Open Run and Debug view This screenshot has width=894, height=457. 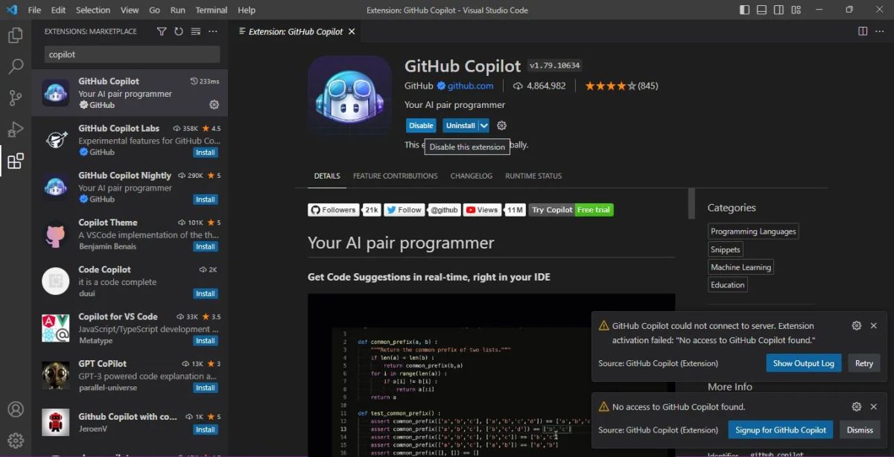click(16, 129)
